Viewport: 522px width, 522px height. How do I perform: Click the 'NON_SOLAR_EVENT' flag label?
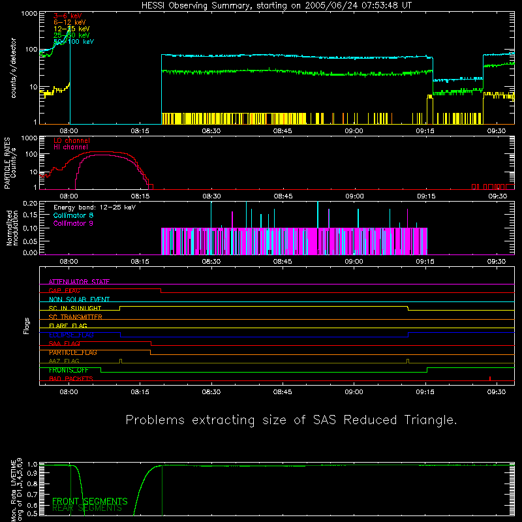point(79,299)
